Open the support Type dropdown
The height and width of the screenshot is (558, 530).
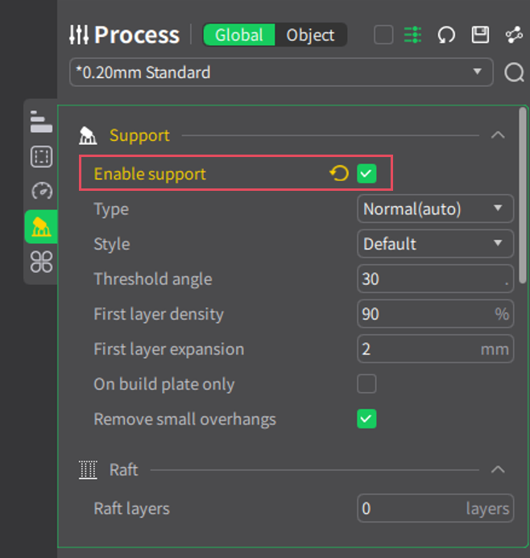435,209
